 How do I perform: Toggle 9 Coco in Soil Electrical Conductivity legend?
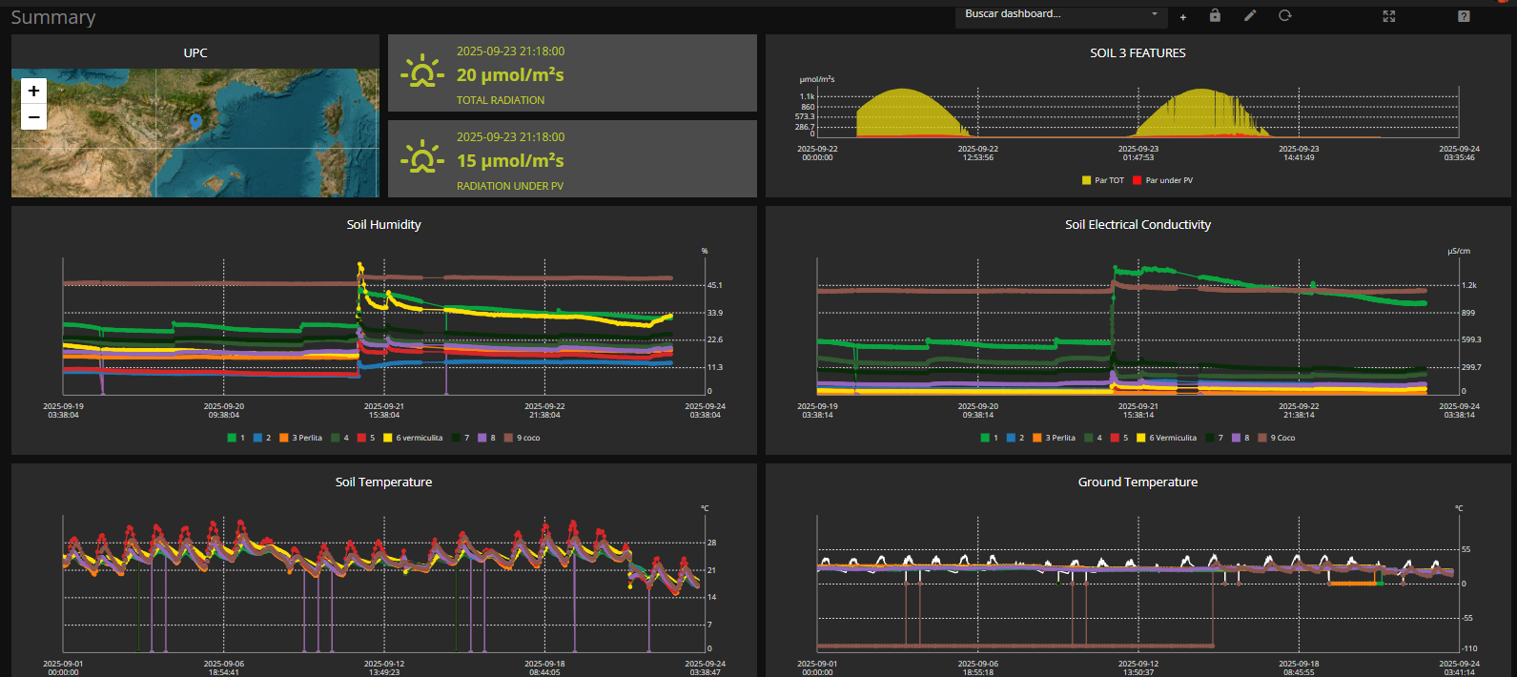(x=1277, y=439)
